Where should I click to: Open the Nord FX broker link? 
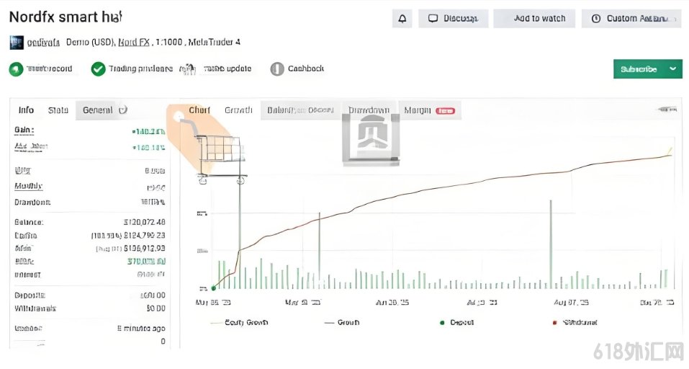pos(134,43)
